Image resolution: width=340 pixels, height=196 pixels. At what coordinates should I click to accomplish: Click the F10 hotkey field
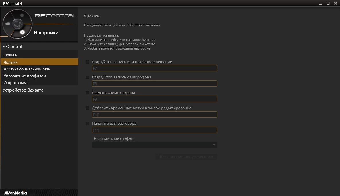(x=155, y=114)
